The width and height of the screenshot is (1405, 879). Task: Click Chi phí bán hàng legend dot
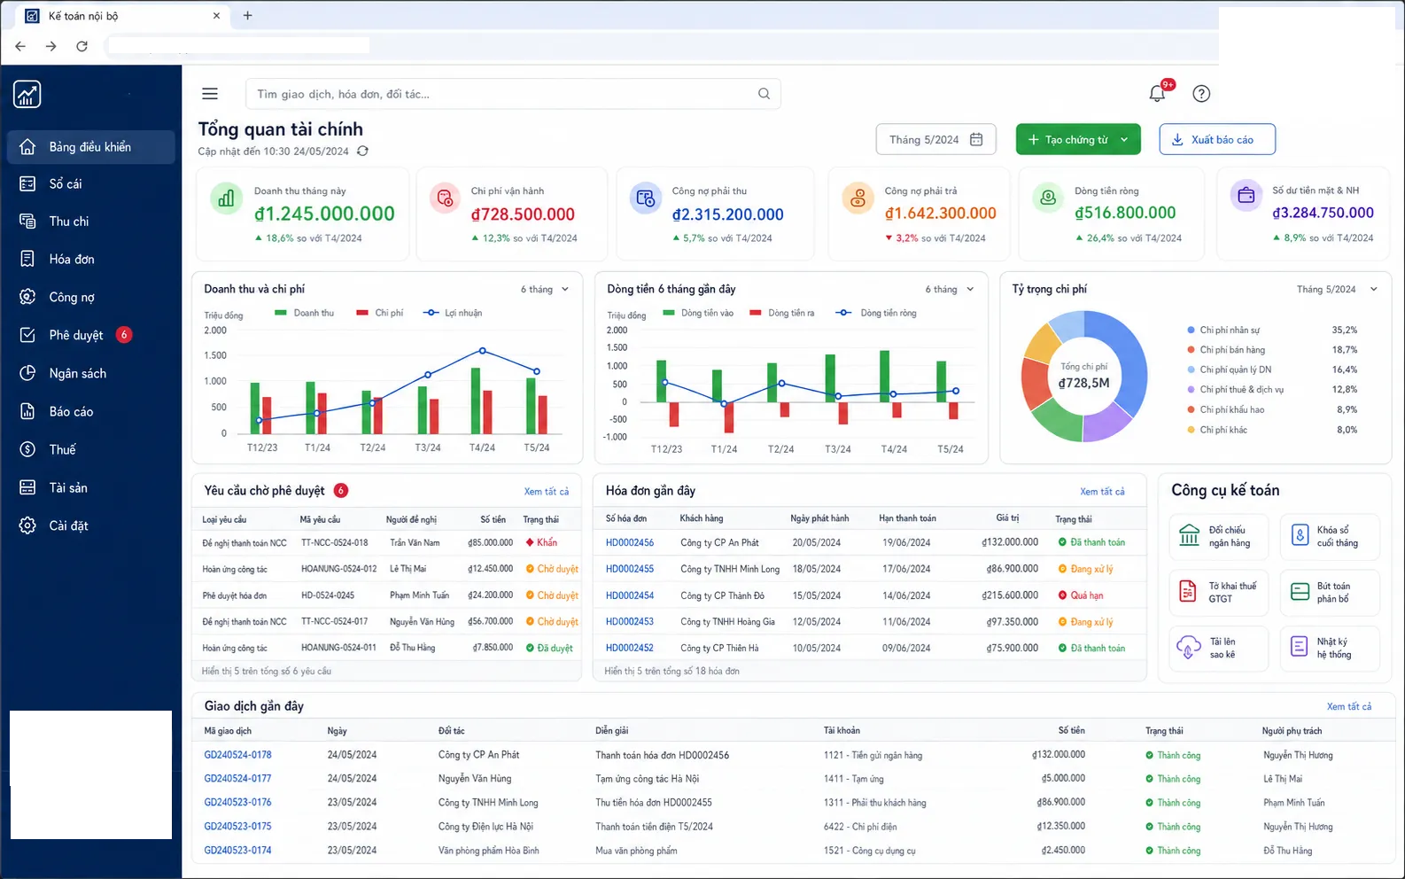[x=1192, y=350]
